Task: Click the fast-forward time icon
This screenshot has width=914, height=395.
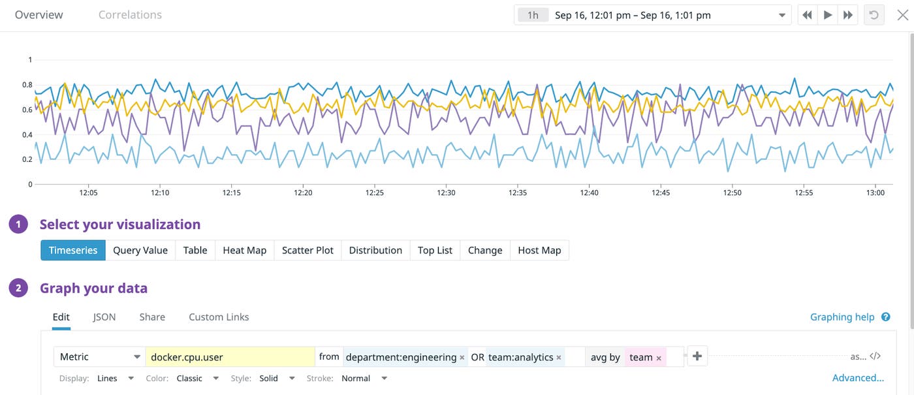Action: tap(847, 14)
